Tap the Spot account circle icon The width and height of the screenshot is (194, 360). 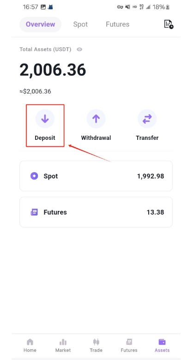[x=34, y=176]
